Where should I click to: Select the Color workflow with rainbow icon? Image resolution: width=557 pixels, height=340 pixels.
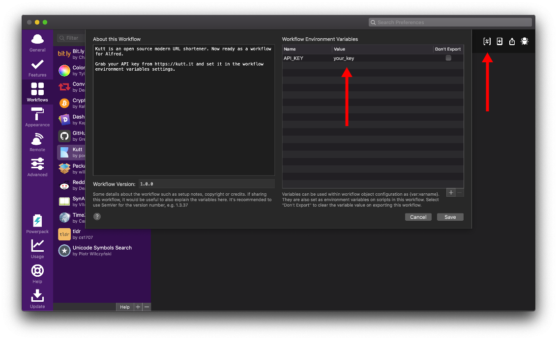coord(71,70)
